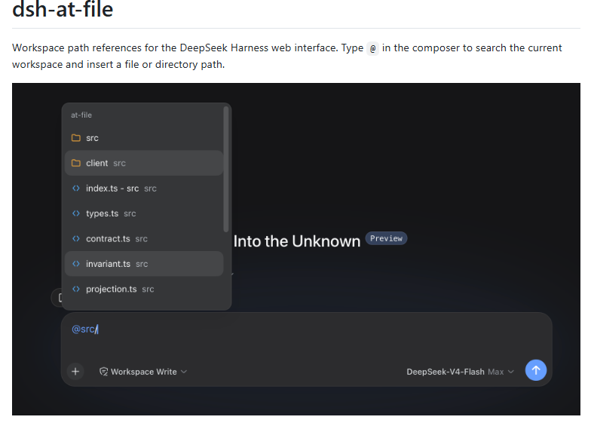Open the DeepSeek-V4-Flash Max model selector

[460, 372]
